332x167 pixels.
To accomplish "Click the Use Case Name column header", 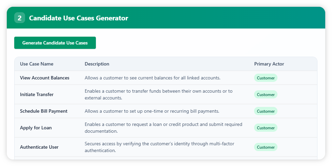I will coord(37,64).
